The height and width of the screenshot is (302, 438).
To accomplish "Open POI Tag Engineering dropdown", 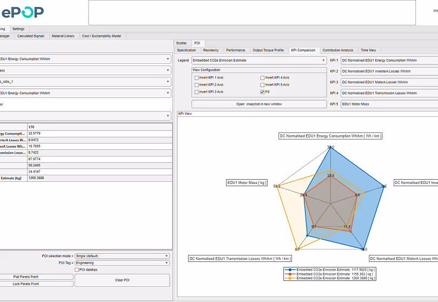I will point(122,263).
